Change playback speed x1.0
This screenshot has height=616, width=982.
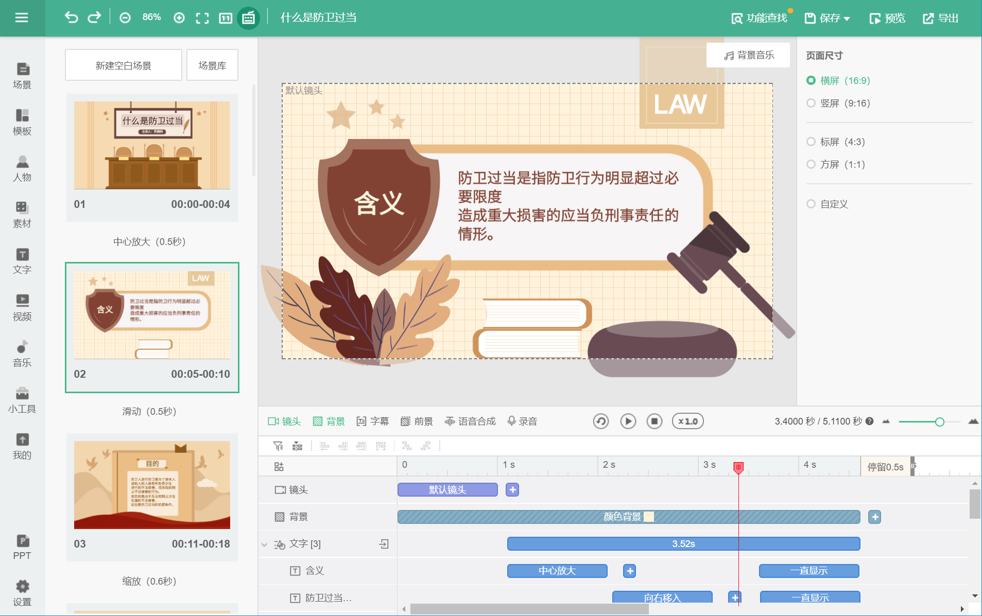(x=687, y=421)
